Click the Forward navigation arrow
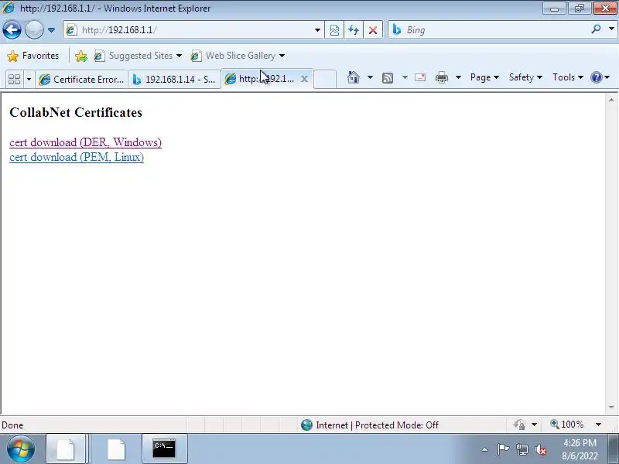This screenshot has width=619, height=464. pyautogui.click(x=34, y=30)
